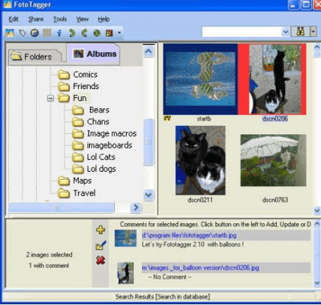This screenshot has width=321, height=305.
Task: Click the globe web-share icon
Action: click(35, 33)
